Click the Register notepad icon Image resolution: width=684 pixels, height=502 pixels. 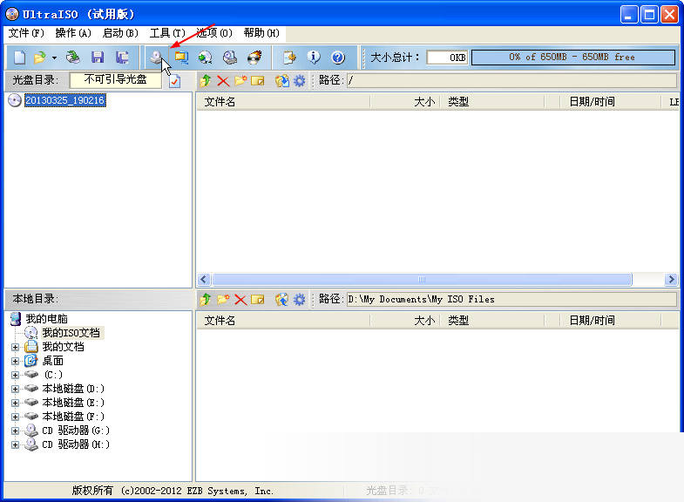coord(289,58)
